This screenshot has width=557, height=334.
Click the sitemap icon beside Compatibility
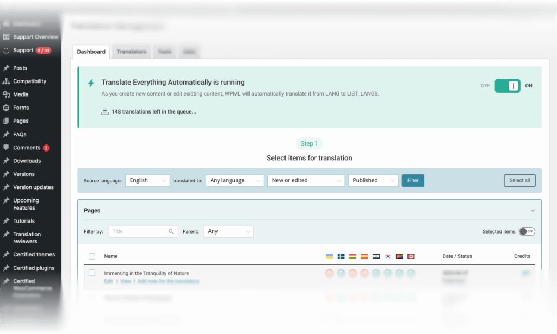pos(6,81)
